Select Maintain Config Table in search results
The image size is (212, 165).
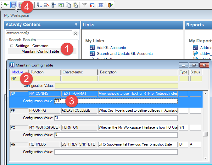coord(40,51)
